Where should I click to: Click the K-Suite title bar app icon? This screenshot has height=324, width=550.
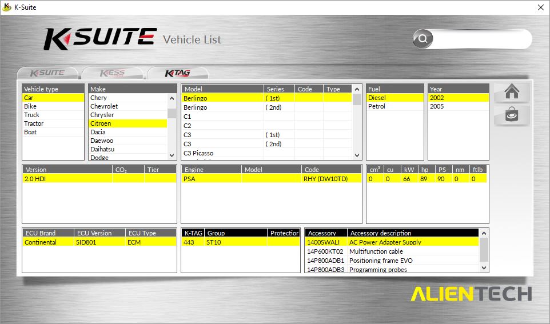click(x=7, y=7)
